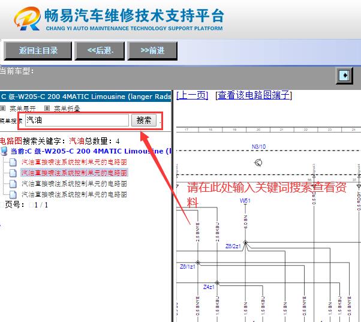The image size is (361, 322).
Task: Click the transistor symbol under N3/10
Action: [258, 162]
